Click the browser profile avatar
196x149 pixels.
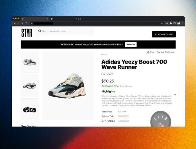[x=178, y=23]
